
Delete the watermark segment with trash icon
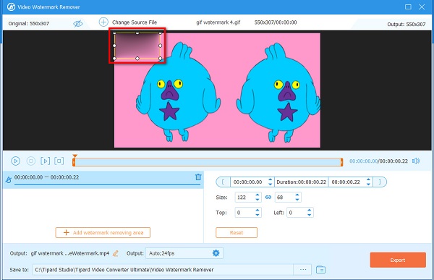click(198, 177)
